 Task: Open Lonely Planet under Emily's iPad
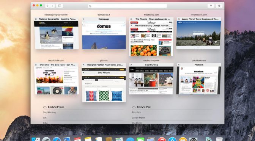(139, 117)
